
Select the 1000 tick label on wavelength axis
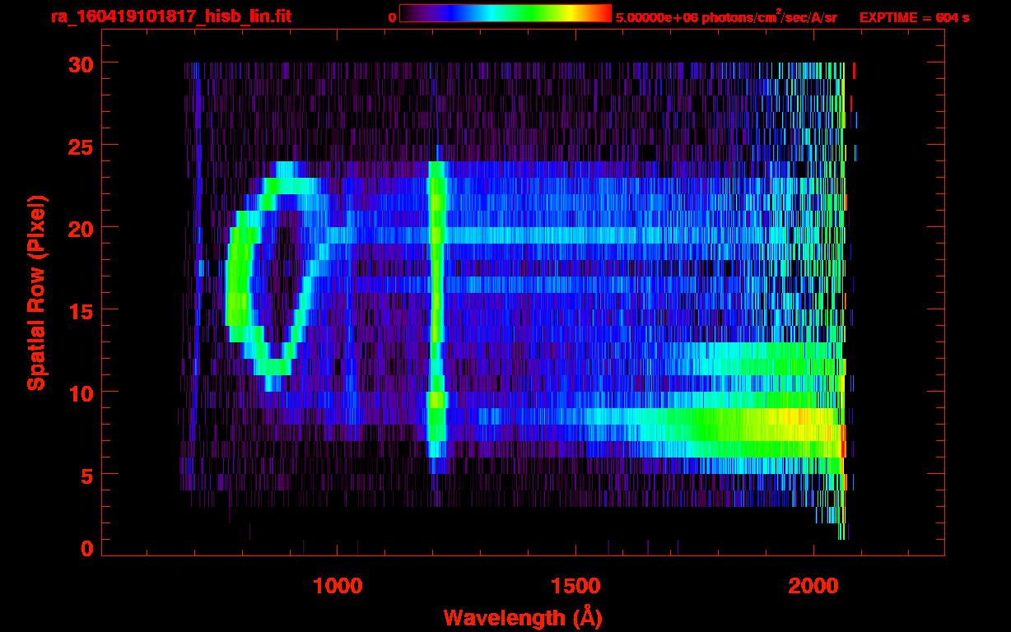338,585
